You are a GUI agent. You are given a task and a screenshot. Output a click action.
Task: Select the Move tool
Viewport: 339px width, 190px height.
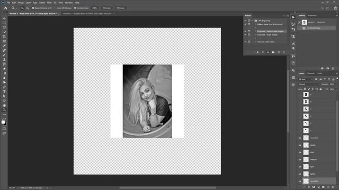4,18
